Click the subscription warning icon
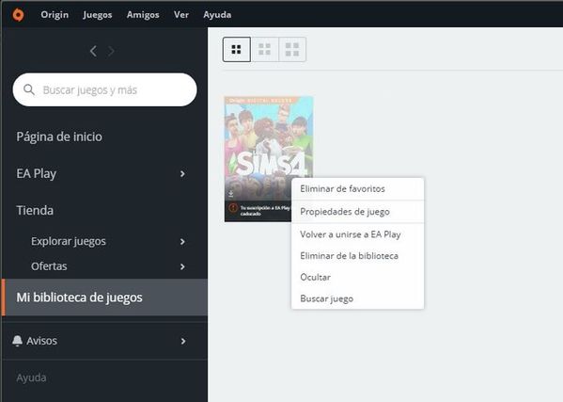 [233, 208]
